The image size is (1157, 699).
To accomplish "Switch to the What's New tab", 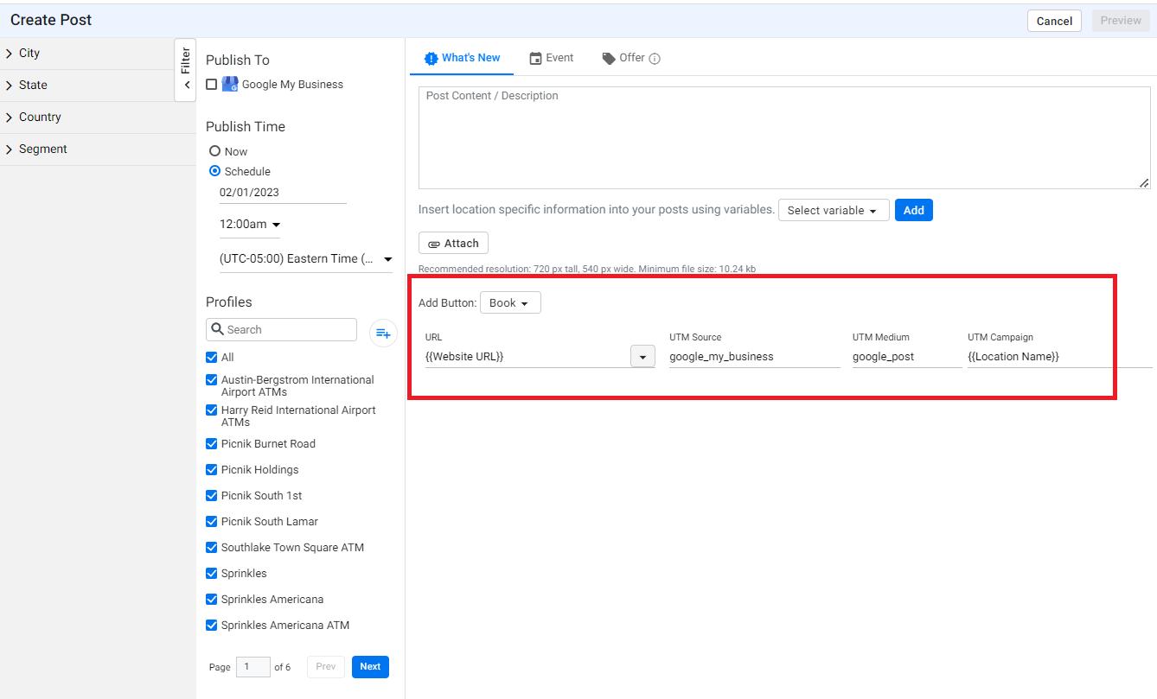I will (x=463, y=58).
